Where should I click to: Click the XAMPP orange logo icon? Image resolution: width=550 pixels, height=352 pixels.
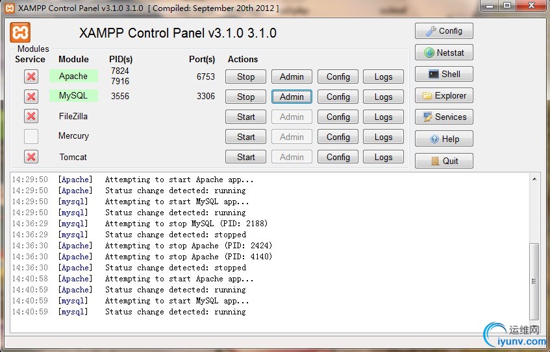[20, 32]
